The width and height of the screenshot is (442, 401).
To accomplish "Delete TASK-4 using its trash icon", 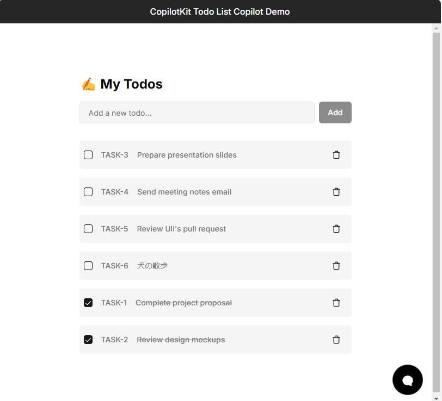I will point(336,192).
